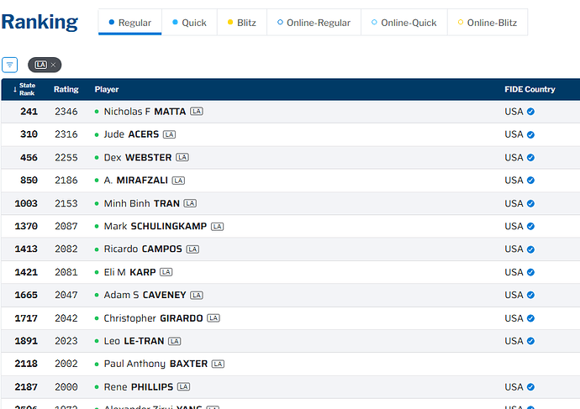Click LA state badge next to TRAN
This screenshot has height=409, width=580.
click(x=190, y=203)
